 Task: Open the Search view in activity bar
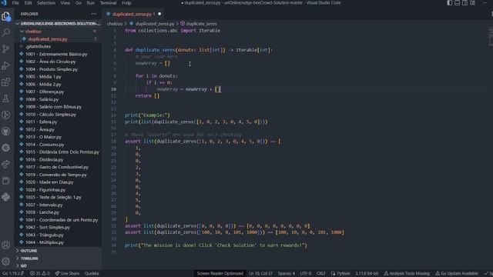coord(6,32)
